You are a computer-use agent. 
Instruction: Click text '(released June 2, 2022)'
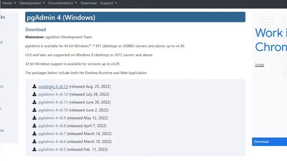(x=89, y=110)
